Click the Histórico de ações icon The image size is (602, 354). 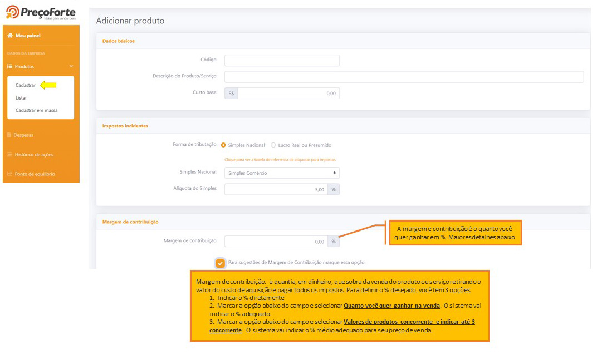pyautogui.click(x=10, y=155)
